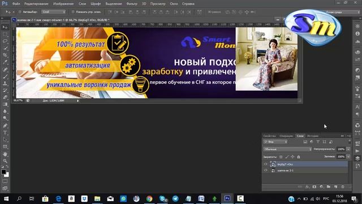Select the Horizontal Type tool
This screenshot has height=204, width=362.
coord(5,133)
